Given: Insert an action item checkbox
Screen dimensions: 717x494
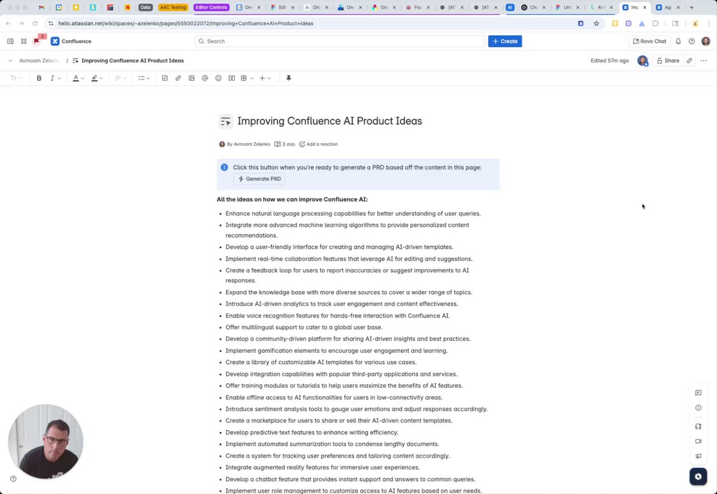Looking at the screenshot, I should (x=165, y=78).
